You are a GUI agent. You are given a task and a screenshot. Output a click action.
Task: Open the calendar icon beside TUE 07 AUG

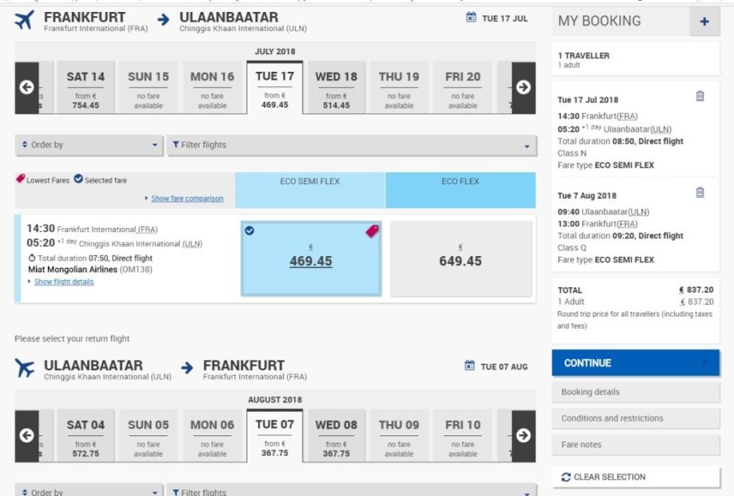point(470,366)
